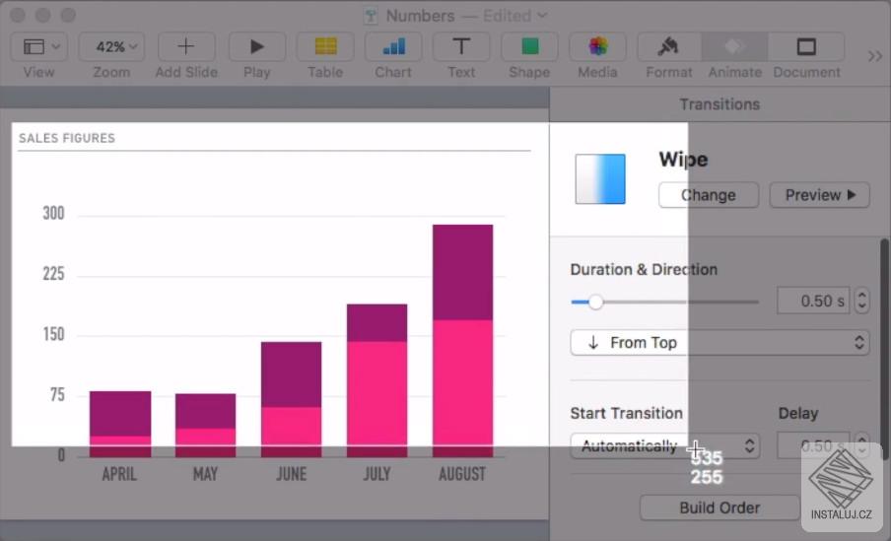Select the Animate inspector button
This screenshot has height=541, width=891.
pos(734,46)
